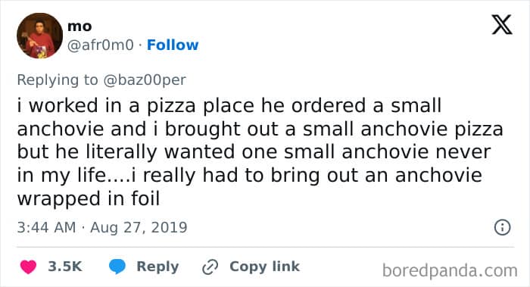Open the @baz00per mention link
The width and height of the screenshot is (530, 287).
(145, 80)
